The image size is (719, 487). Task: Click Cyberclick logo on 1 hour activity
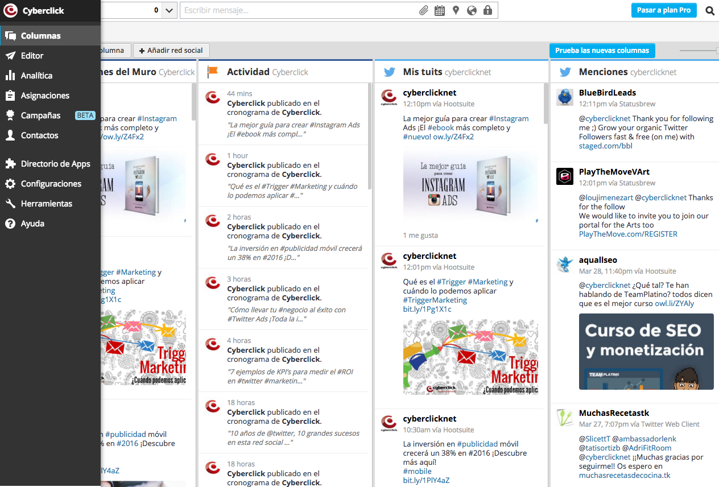coord(213,159)
